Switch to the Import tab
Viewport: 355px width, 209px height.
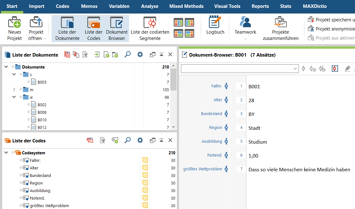click(x=36, y=6)
